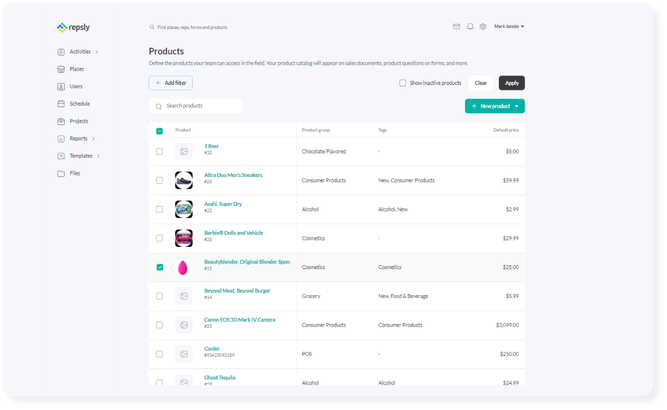667x410 pixels.
Task: Open the Ghost Tequila product link
Action: click(220, 378)
